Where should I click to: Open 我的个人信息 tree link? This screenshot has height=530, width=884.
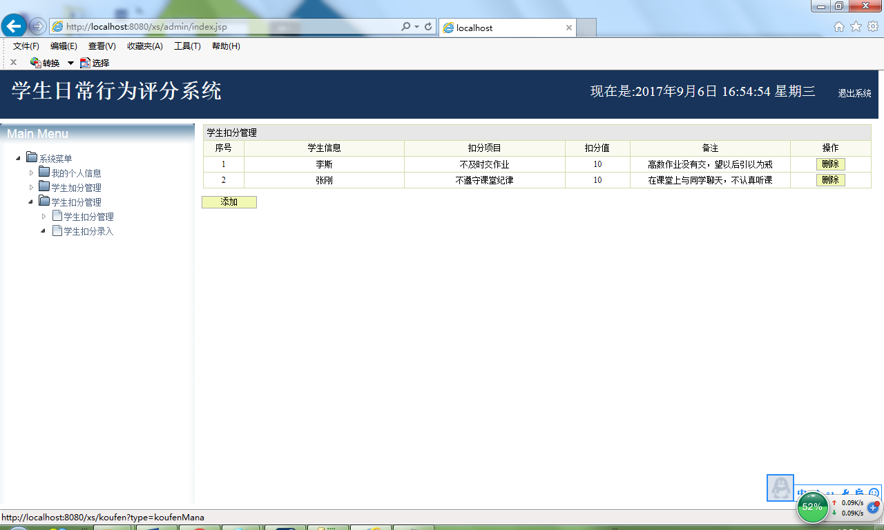[76, 173]
